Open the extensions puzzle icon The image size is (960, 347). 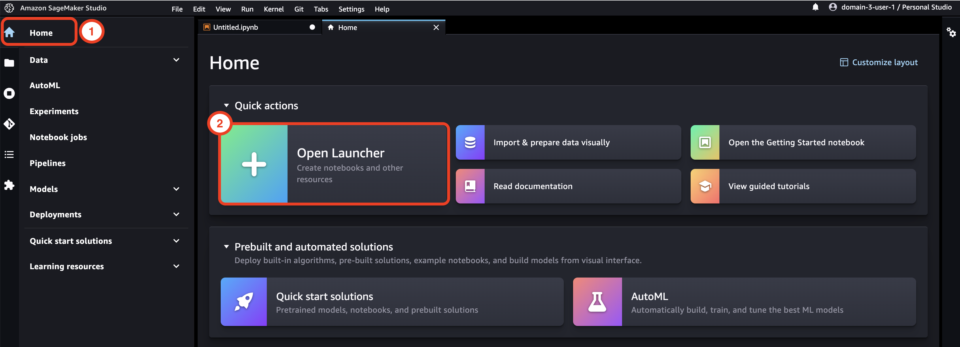tap(9, 185)
